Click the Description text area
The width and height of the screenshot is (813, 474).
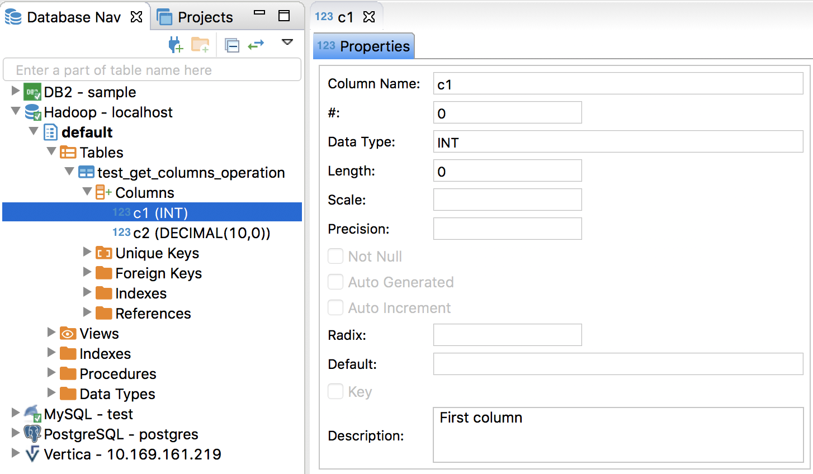pos(618,435)
